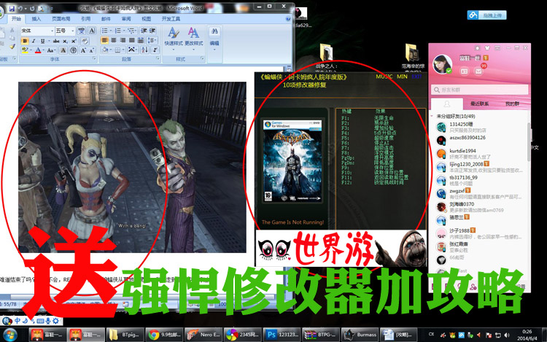The width and height of the screenshot is (547, 342).
Task: Click the Undo arrow in Word
Action: coord(20,8)
